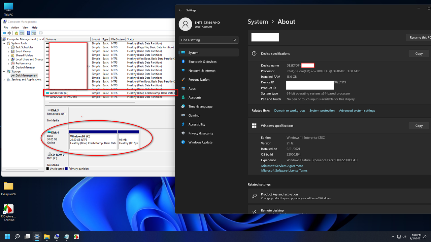Open the View menu in Computer Management
Screen dimensions: 431x242
25,28
